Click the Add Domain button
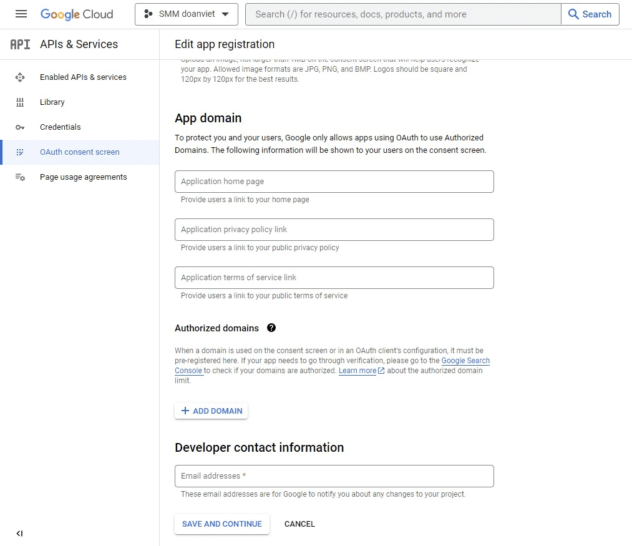The width and height of the screenshot is (632, 546). 211,411
